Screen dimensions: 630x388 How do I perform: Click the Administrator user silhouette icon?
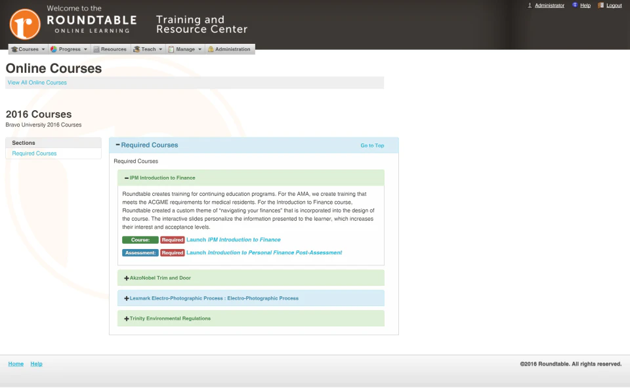click(530, 5)
